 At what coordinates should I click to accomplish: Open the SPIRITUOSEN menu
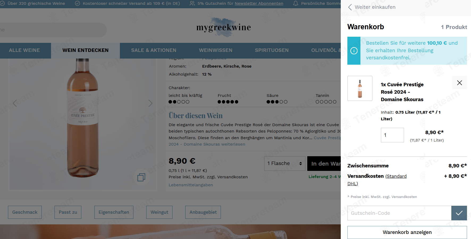click(x=272, y=50)
